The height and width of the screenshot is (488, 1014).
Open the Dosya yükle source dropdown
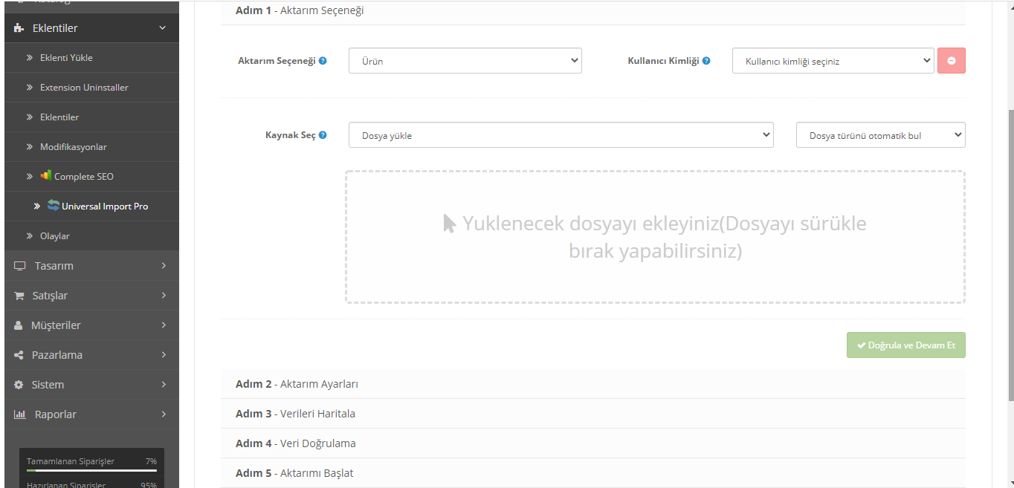561,135
